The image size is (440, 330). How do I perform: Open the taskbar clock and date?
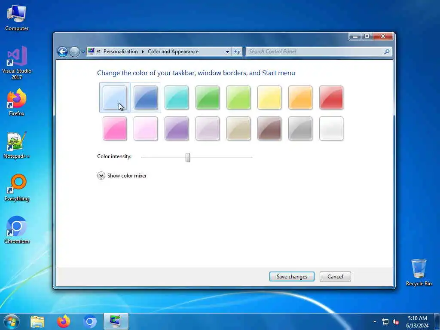(417, 322)
